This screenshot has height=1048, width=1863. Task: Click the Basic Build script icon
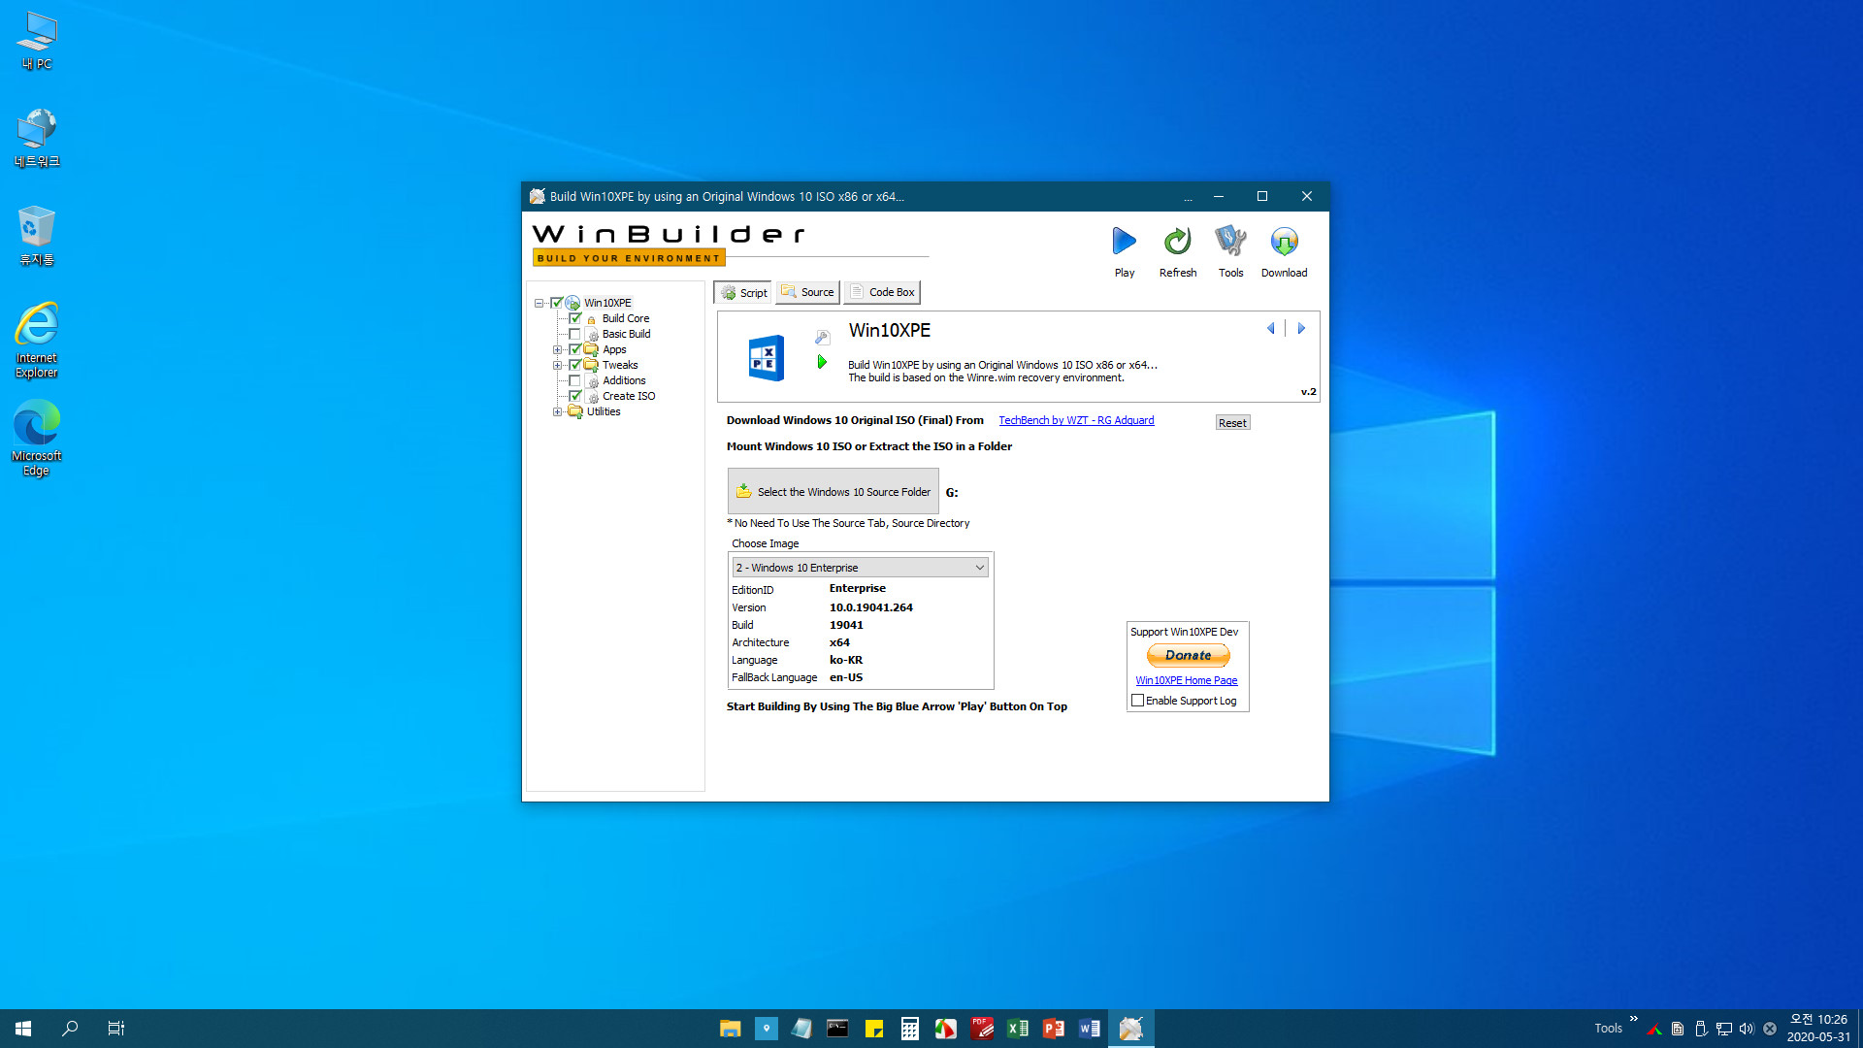592,335
